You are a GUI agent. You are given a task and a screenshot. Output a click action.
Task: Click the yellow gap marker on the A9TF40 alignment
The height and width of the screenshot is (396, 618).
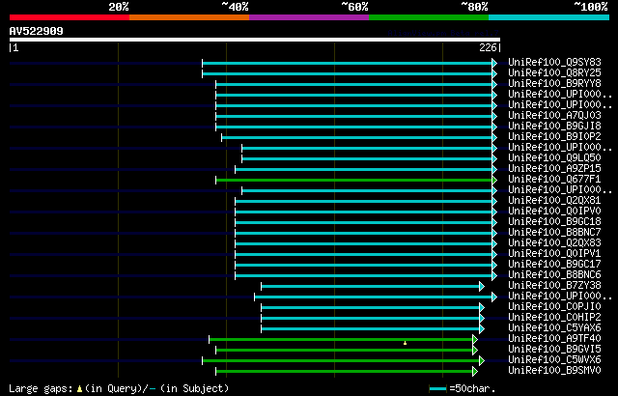click(405, 343)
